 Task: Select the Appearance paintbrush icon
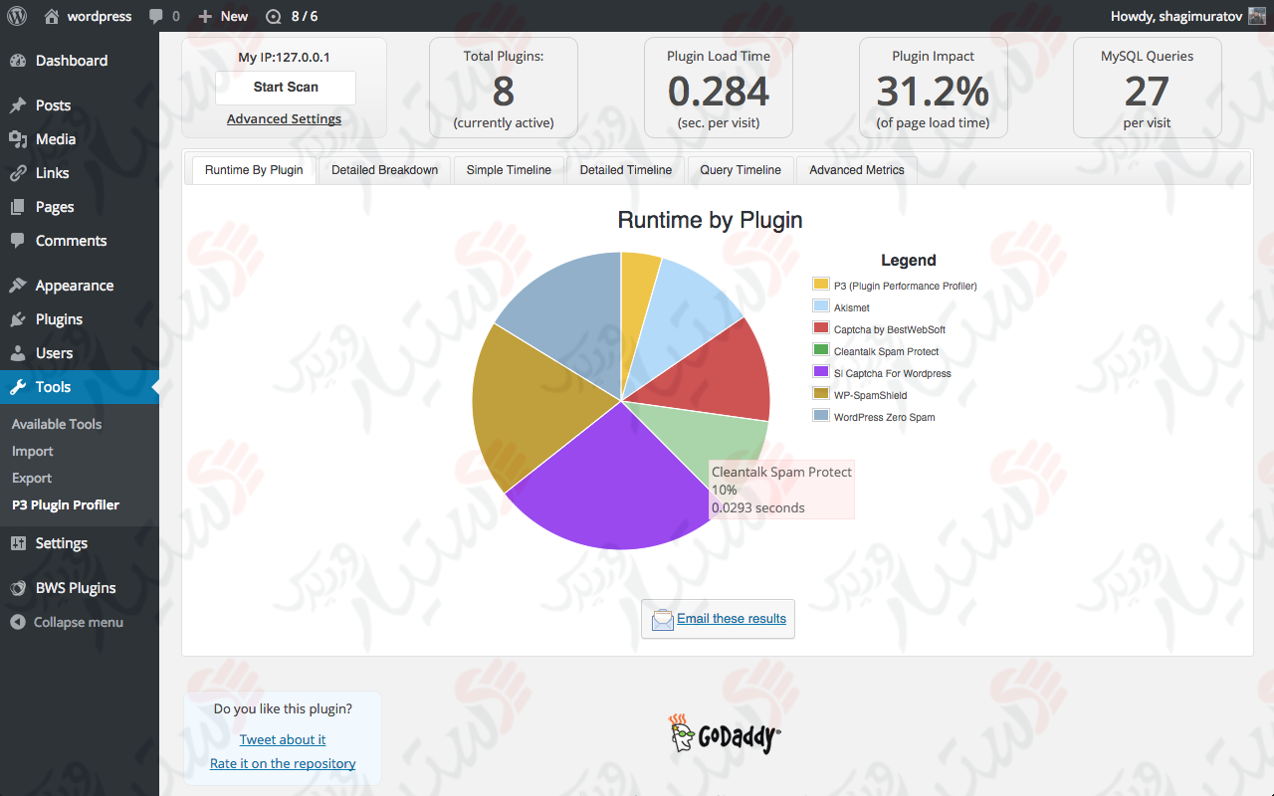point(22,285)
